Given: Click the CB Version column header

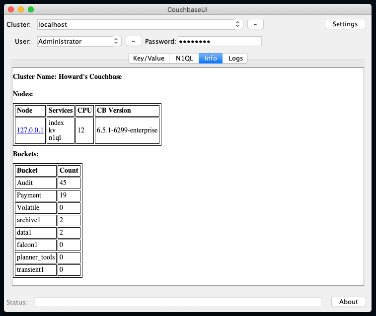Looking at the screenshot, I should [x=127, y=111].
